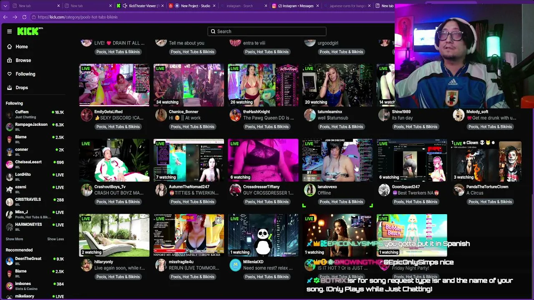Open theHashKnight's channel avatar

[x=235, y=115]
